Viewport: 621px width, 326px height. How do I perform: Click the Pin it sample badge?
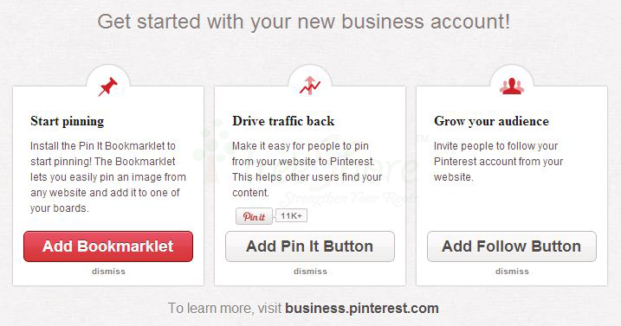coord(254,216)
